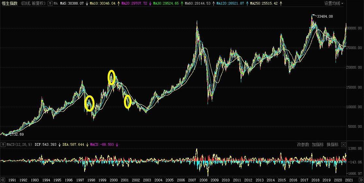Open the 日线,前复权 period selector
This screenshot has height=183, width=364.
pyautogui.click(x=33, y=4)
